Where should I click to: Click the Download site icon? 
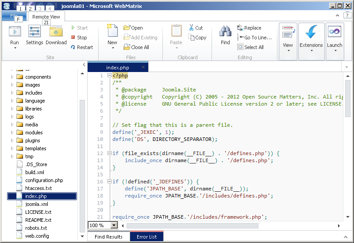[x=56, y=32]
